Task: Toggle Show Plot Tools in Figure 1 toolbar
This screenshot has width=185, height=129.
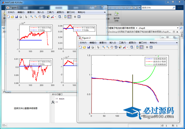Action: (x=79, y=17)
